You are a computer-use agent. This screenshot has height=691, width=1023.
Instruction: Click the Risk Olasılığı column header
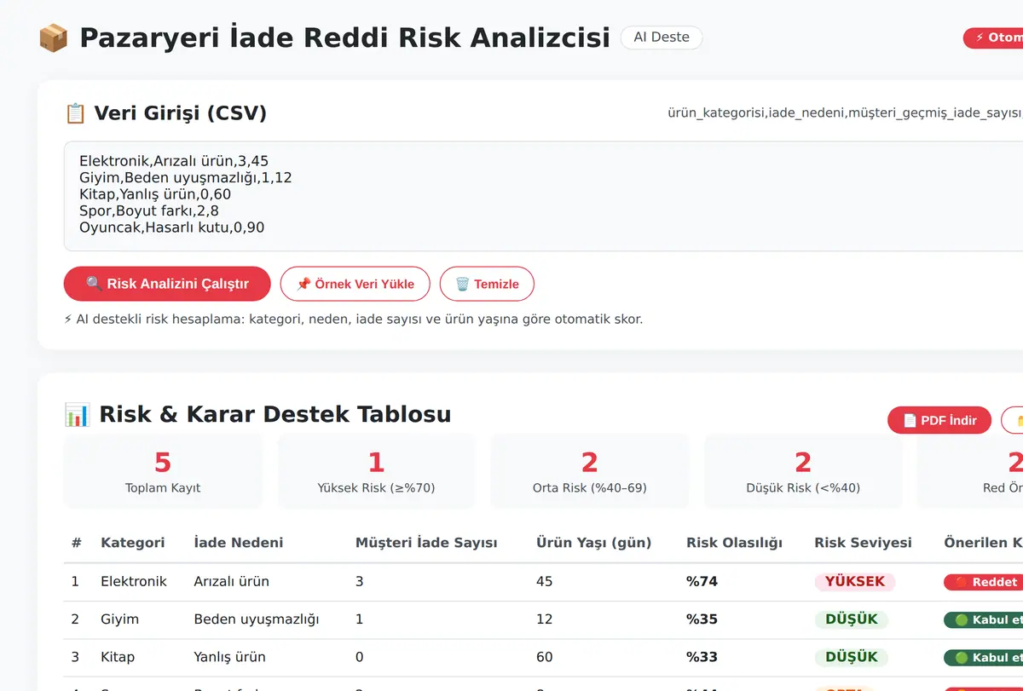734,543
